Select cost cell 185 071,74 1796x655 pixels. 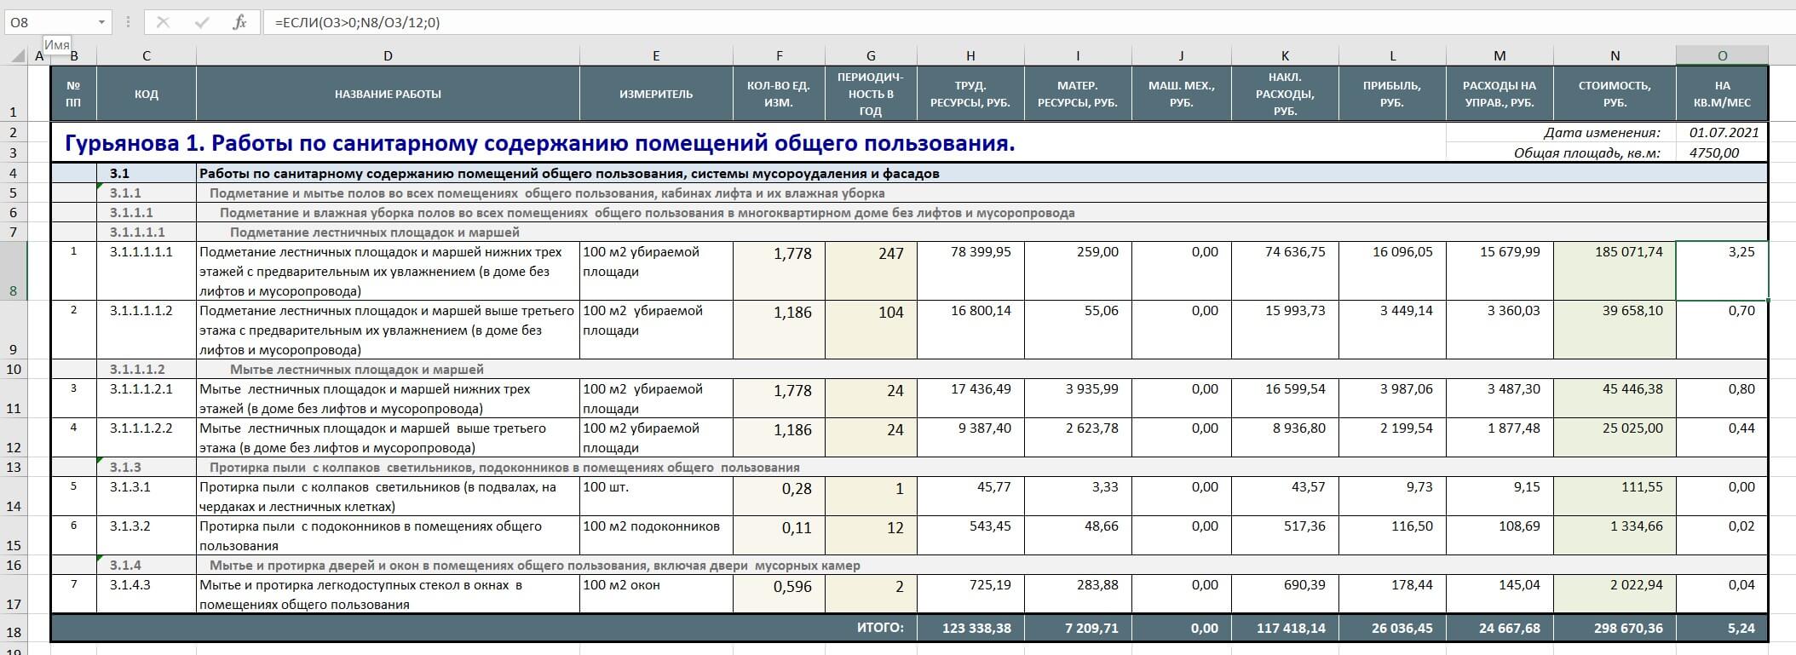tap(1615, 271)
